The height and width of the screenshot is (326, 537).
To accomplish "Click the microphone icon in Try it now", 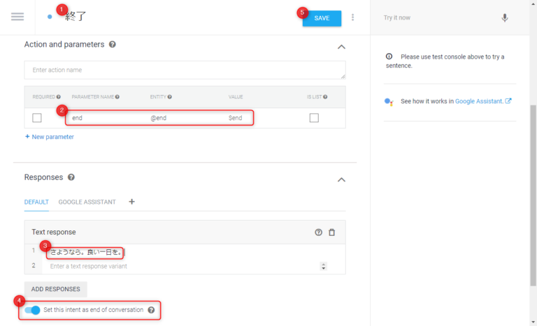I will point(505,17).
